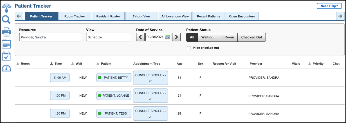Click the wireless beacon logo icon at top
This screenshot has width=346, height=123.
(6, 7)
